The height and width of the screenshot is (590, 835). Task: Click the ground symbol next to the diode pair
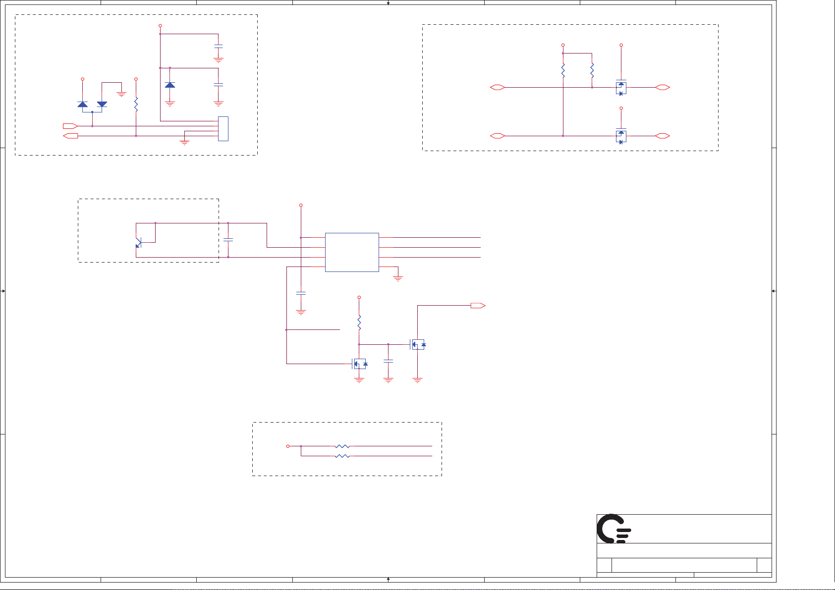pos(121,94)
